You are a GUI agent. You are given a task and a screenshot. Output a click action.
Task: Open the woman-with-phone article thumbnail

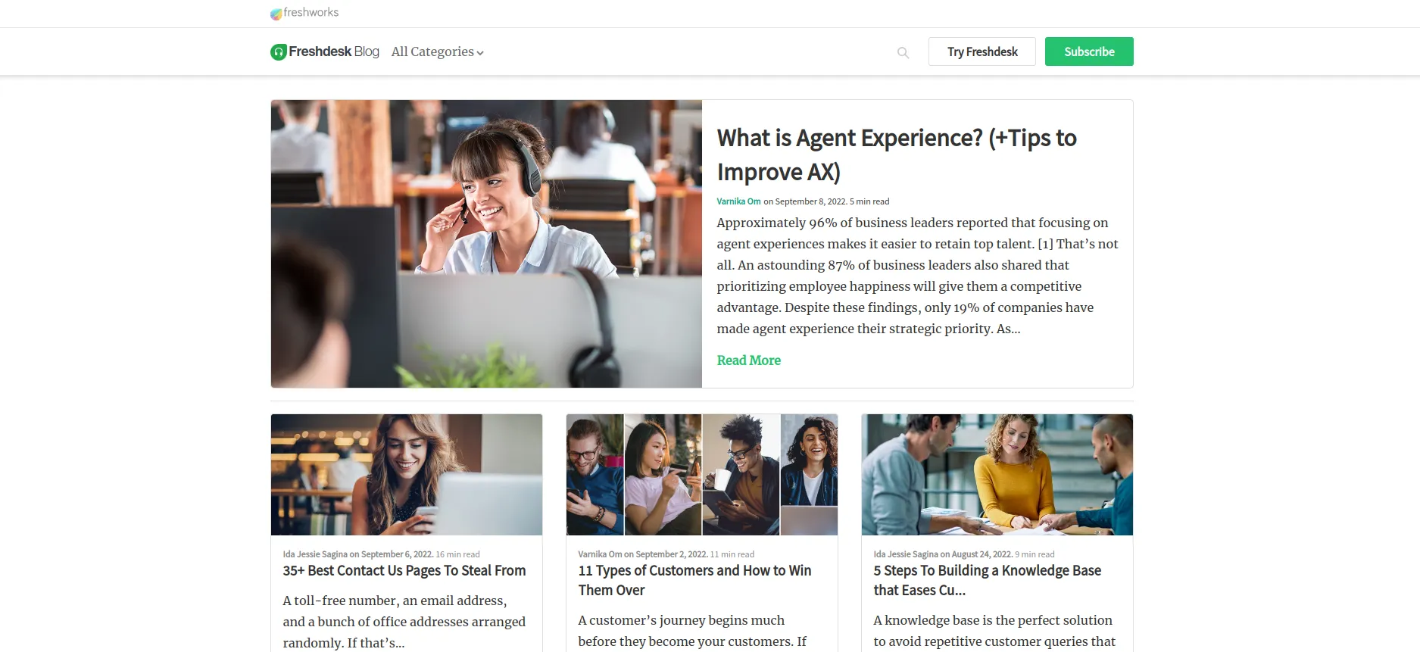point(407,475)
